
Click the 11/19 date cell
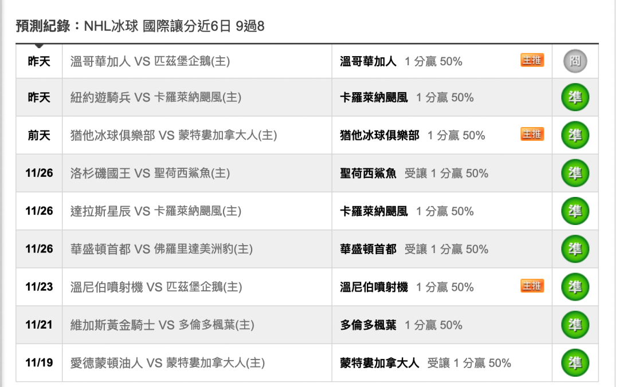pyautogui.click(x=39, y=362)
